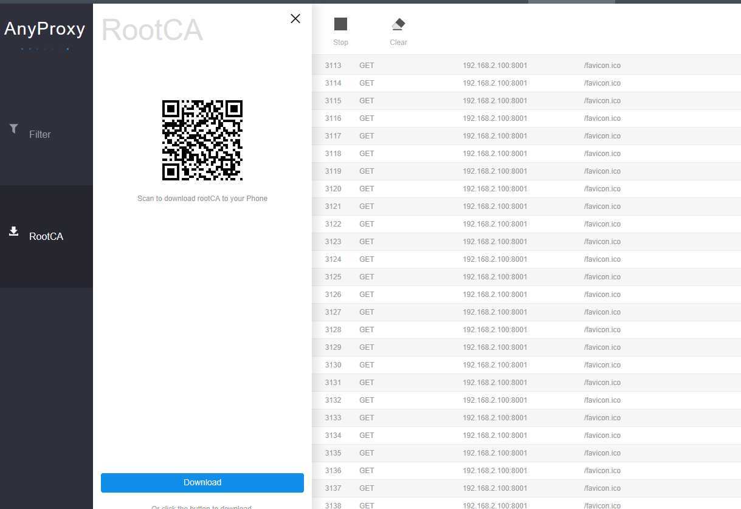The width and height of the screenshot is (741, 509).
Task: Select request number 3120
Action: [x=333, y=189]
